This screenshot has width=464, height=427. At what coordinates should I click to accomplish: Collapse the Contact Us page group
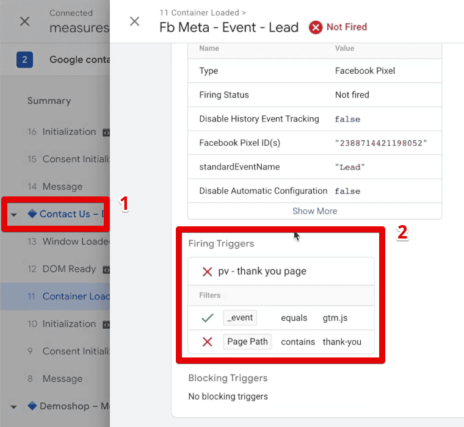point(13,214)
